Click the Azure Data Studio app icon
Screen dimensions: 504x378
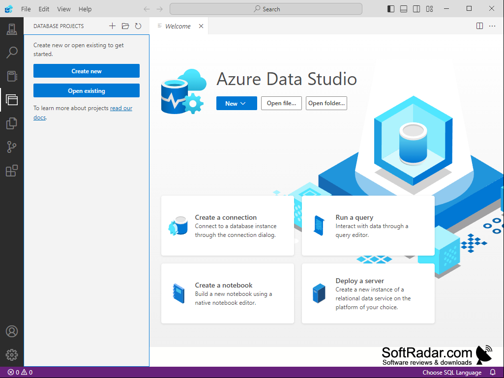pyautogui.click(x=9, y=9)
